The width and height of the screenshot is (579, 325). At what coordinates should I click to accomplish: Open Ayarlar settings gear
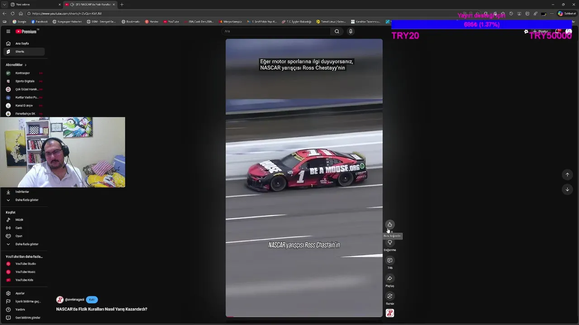[x=24, y=293]
